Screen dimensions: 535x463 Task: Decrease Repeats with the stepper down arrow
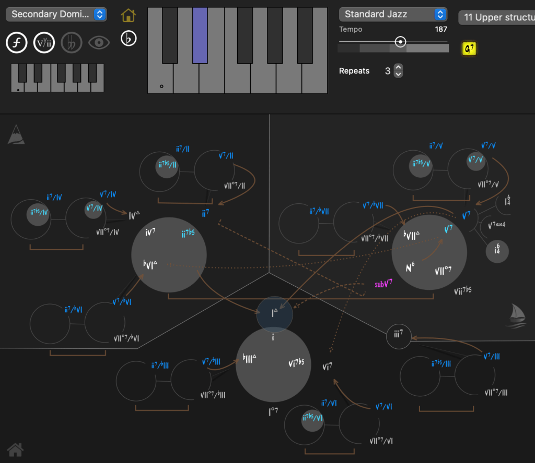pos(398,74)
